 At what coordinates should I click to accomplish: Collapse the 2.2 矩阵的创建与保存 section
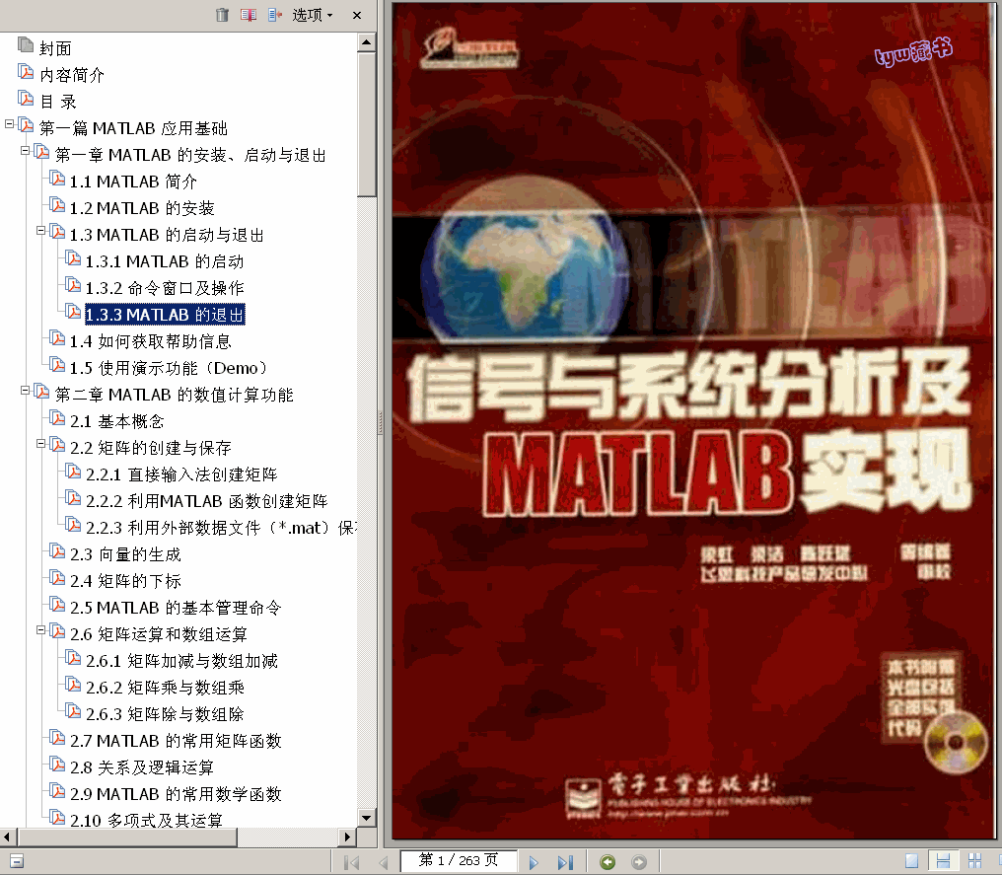[x=42, y=445]
